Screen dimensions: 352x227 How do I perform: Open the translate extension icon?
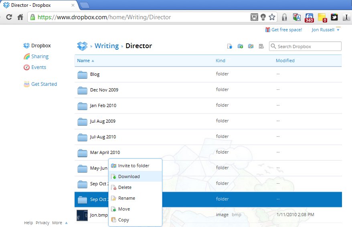point(297,17)
